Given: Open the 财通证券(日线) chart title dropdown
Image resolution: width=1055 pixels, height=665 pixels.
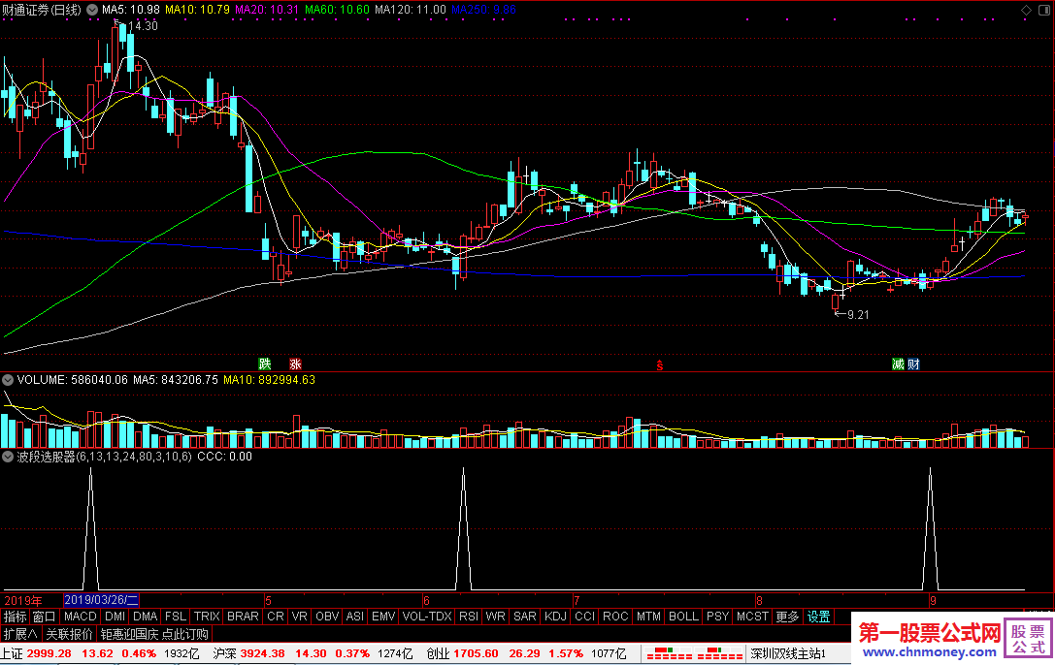Looking at the screenshot, I should pos(92,10).
